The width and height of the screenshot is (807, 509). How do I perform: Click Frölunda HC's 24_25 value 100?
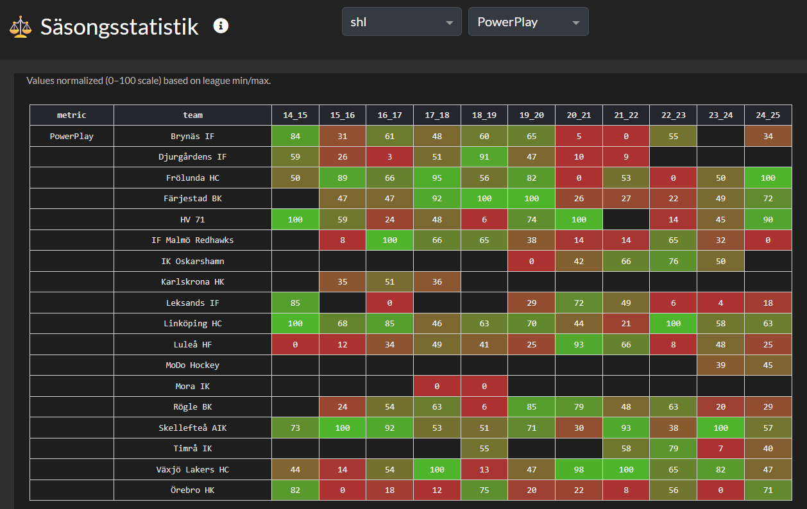tap(768, 178)
